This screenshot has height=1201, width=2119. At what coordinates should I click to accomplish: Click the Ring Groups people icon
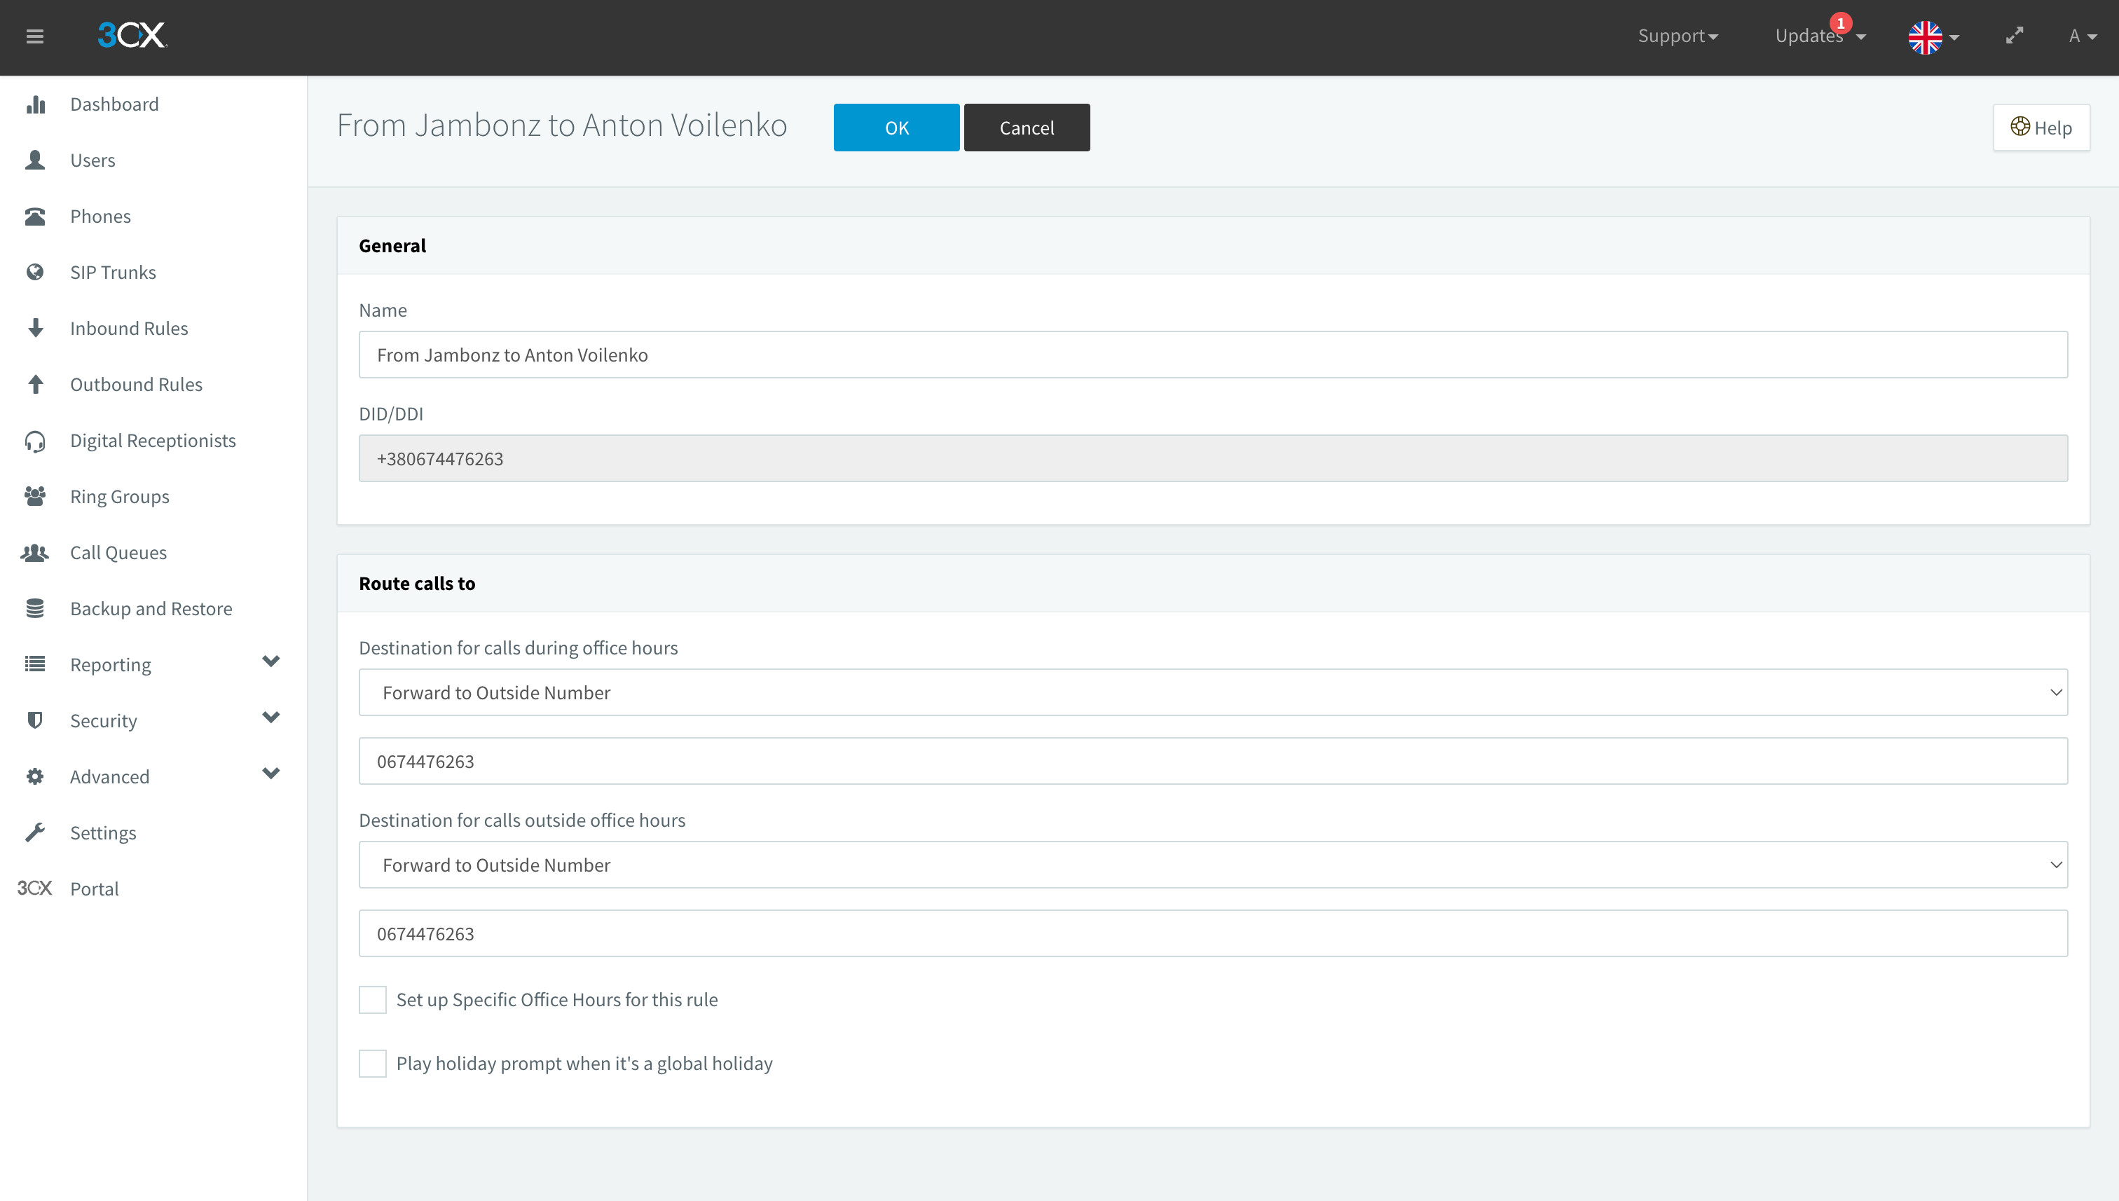(x=36, y=497)
